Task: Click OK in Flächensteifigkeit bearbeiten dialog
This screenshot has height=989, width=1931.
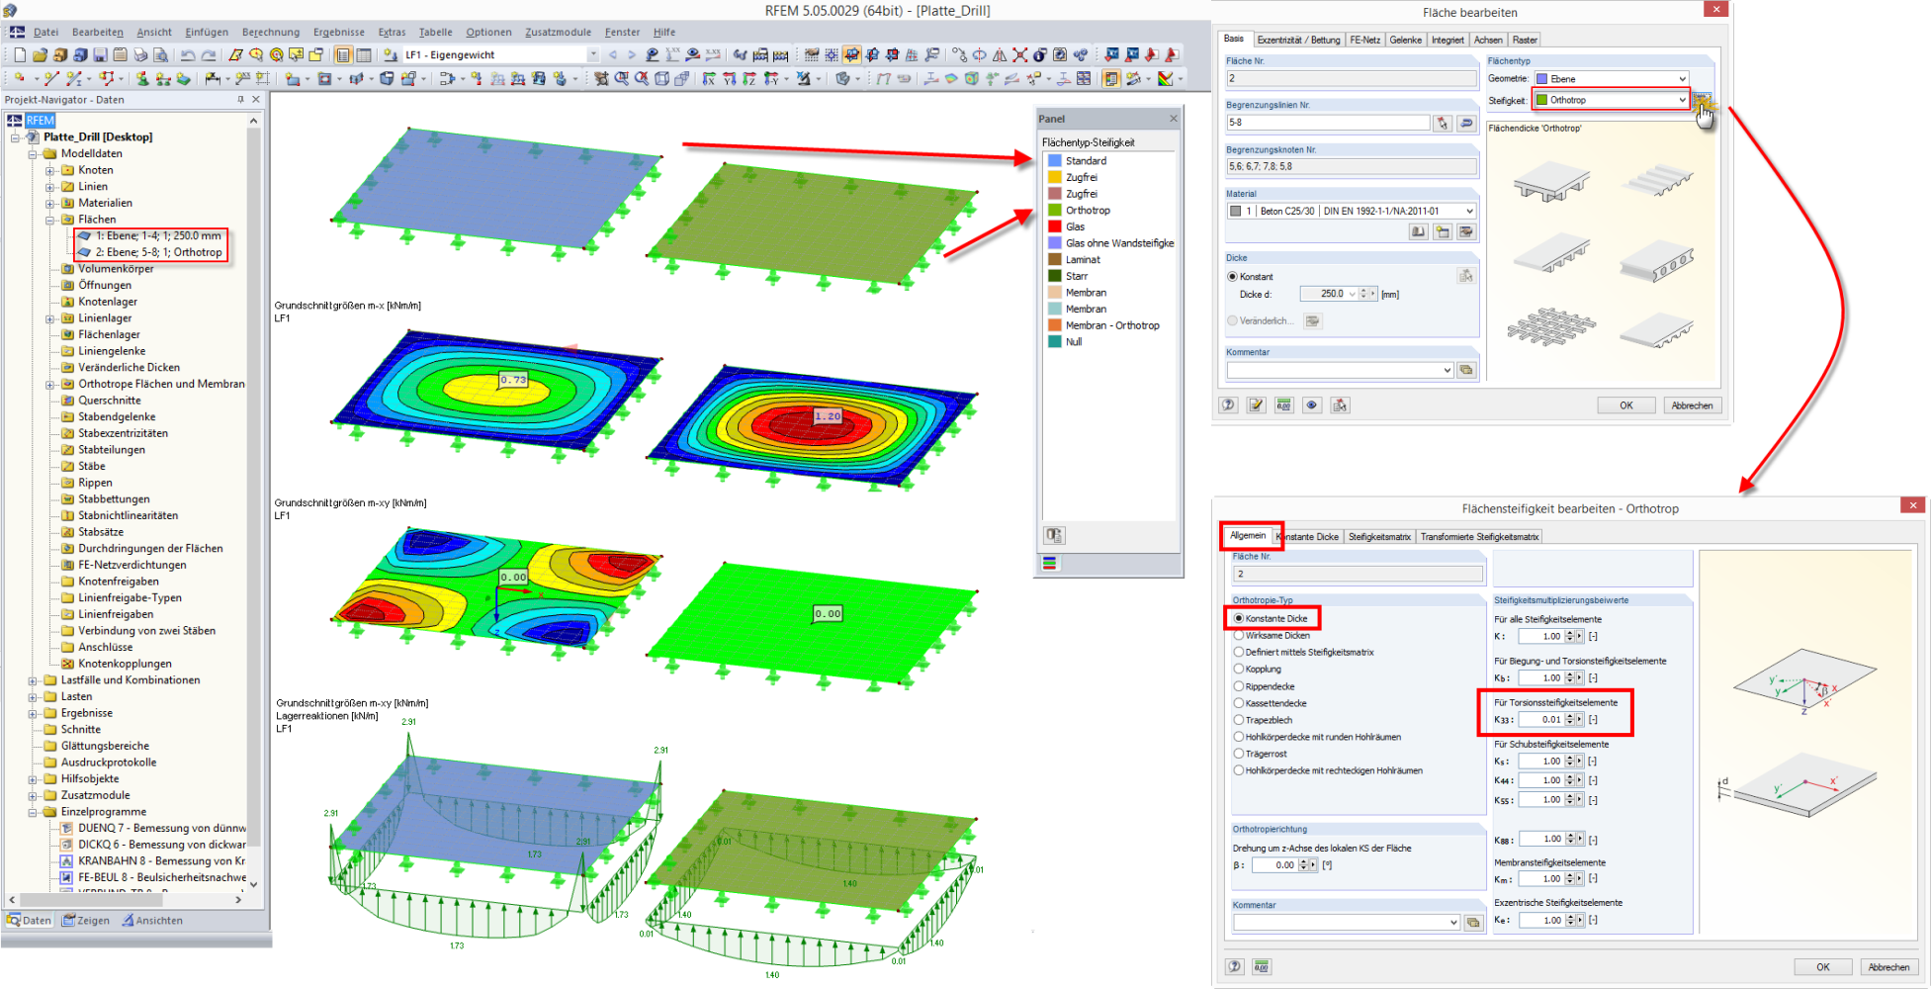Action: (x=1822, y=967)
